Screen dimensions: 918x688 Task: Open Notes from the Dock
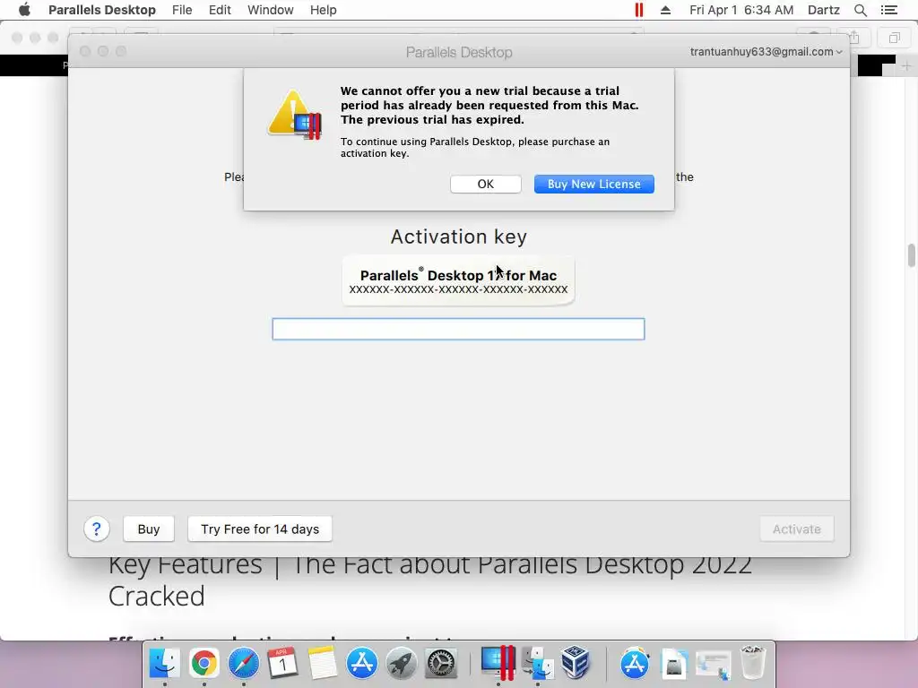coord(323,663)
